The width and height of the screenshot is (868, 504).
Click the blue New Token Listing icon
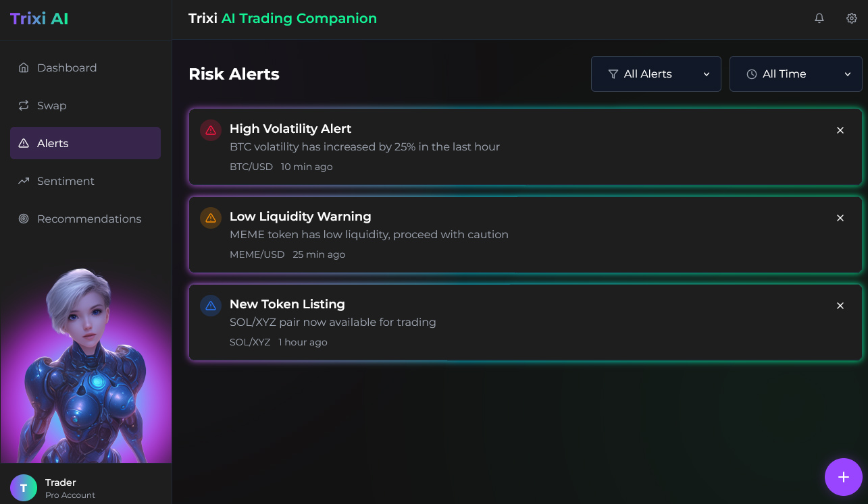pyautogui.click(x=211, y=306)
